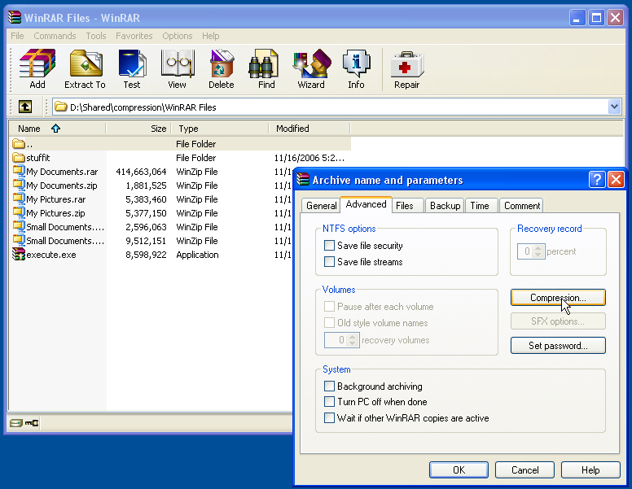Expand the address path dropdown
This screenshot has width=632, height=489.
coord(614,107)
